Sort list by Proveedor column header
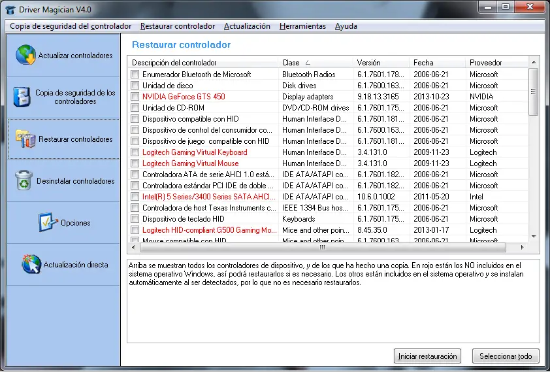The image size is (550, 372). (x=497, y=63)
